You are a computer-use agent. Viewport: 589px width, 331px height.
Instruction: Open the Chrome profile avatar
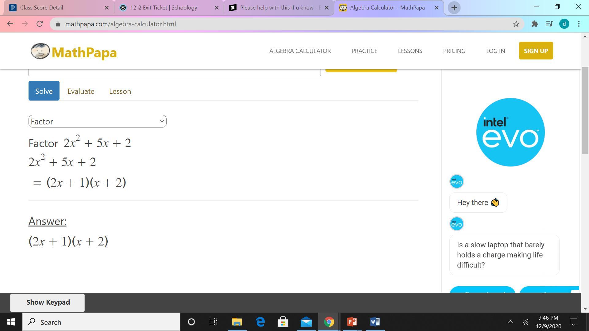(564, 24)
